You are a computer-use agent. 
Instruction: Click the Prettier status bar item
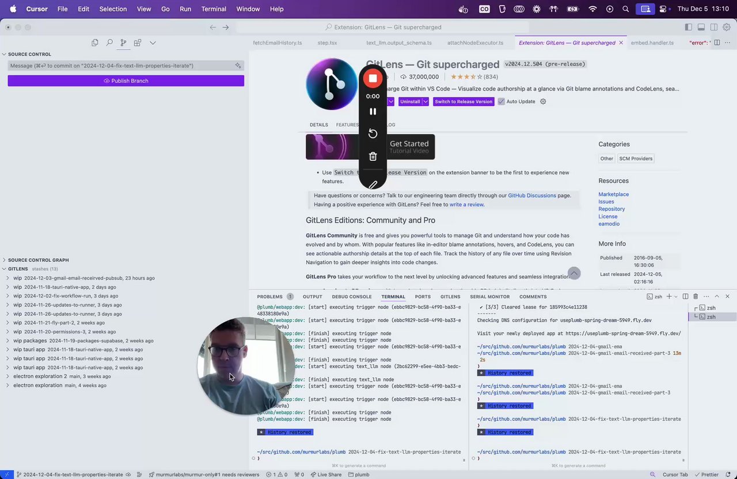coord(706,474)
